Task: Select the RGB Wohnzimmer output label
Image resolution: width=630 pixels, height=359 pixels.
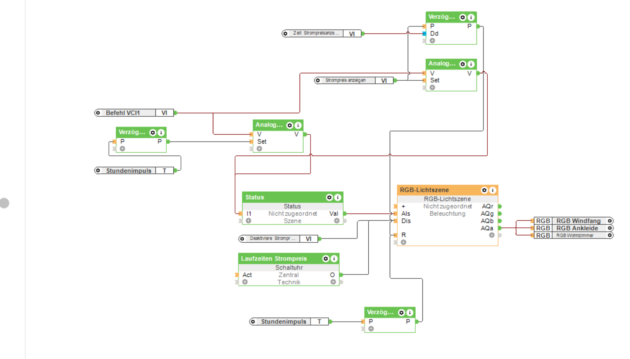Action: (575, 236)
